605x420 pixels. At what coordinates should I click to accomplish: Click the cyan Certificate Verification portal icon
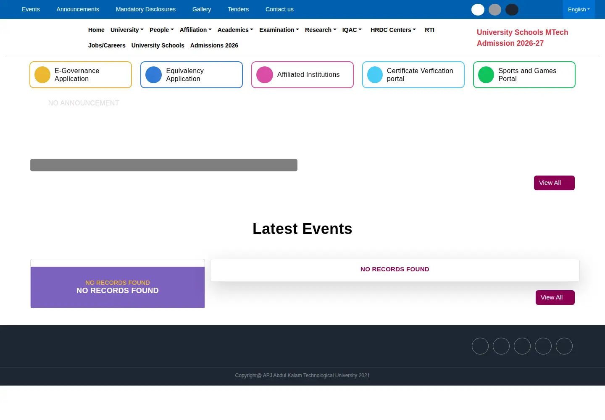(375, 75)
